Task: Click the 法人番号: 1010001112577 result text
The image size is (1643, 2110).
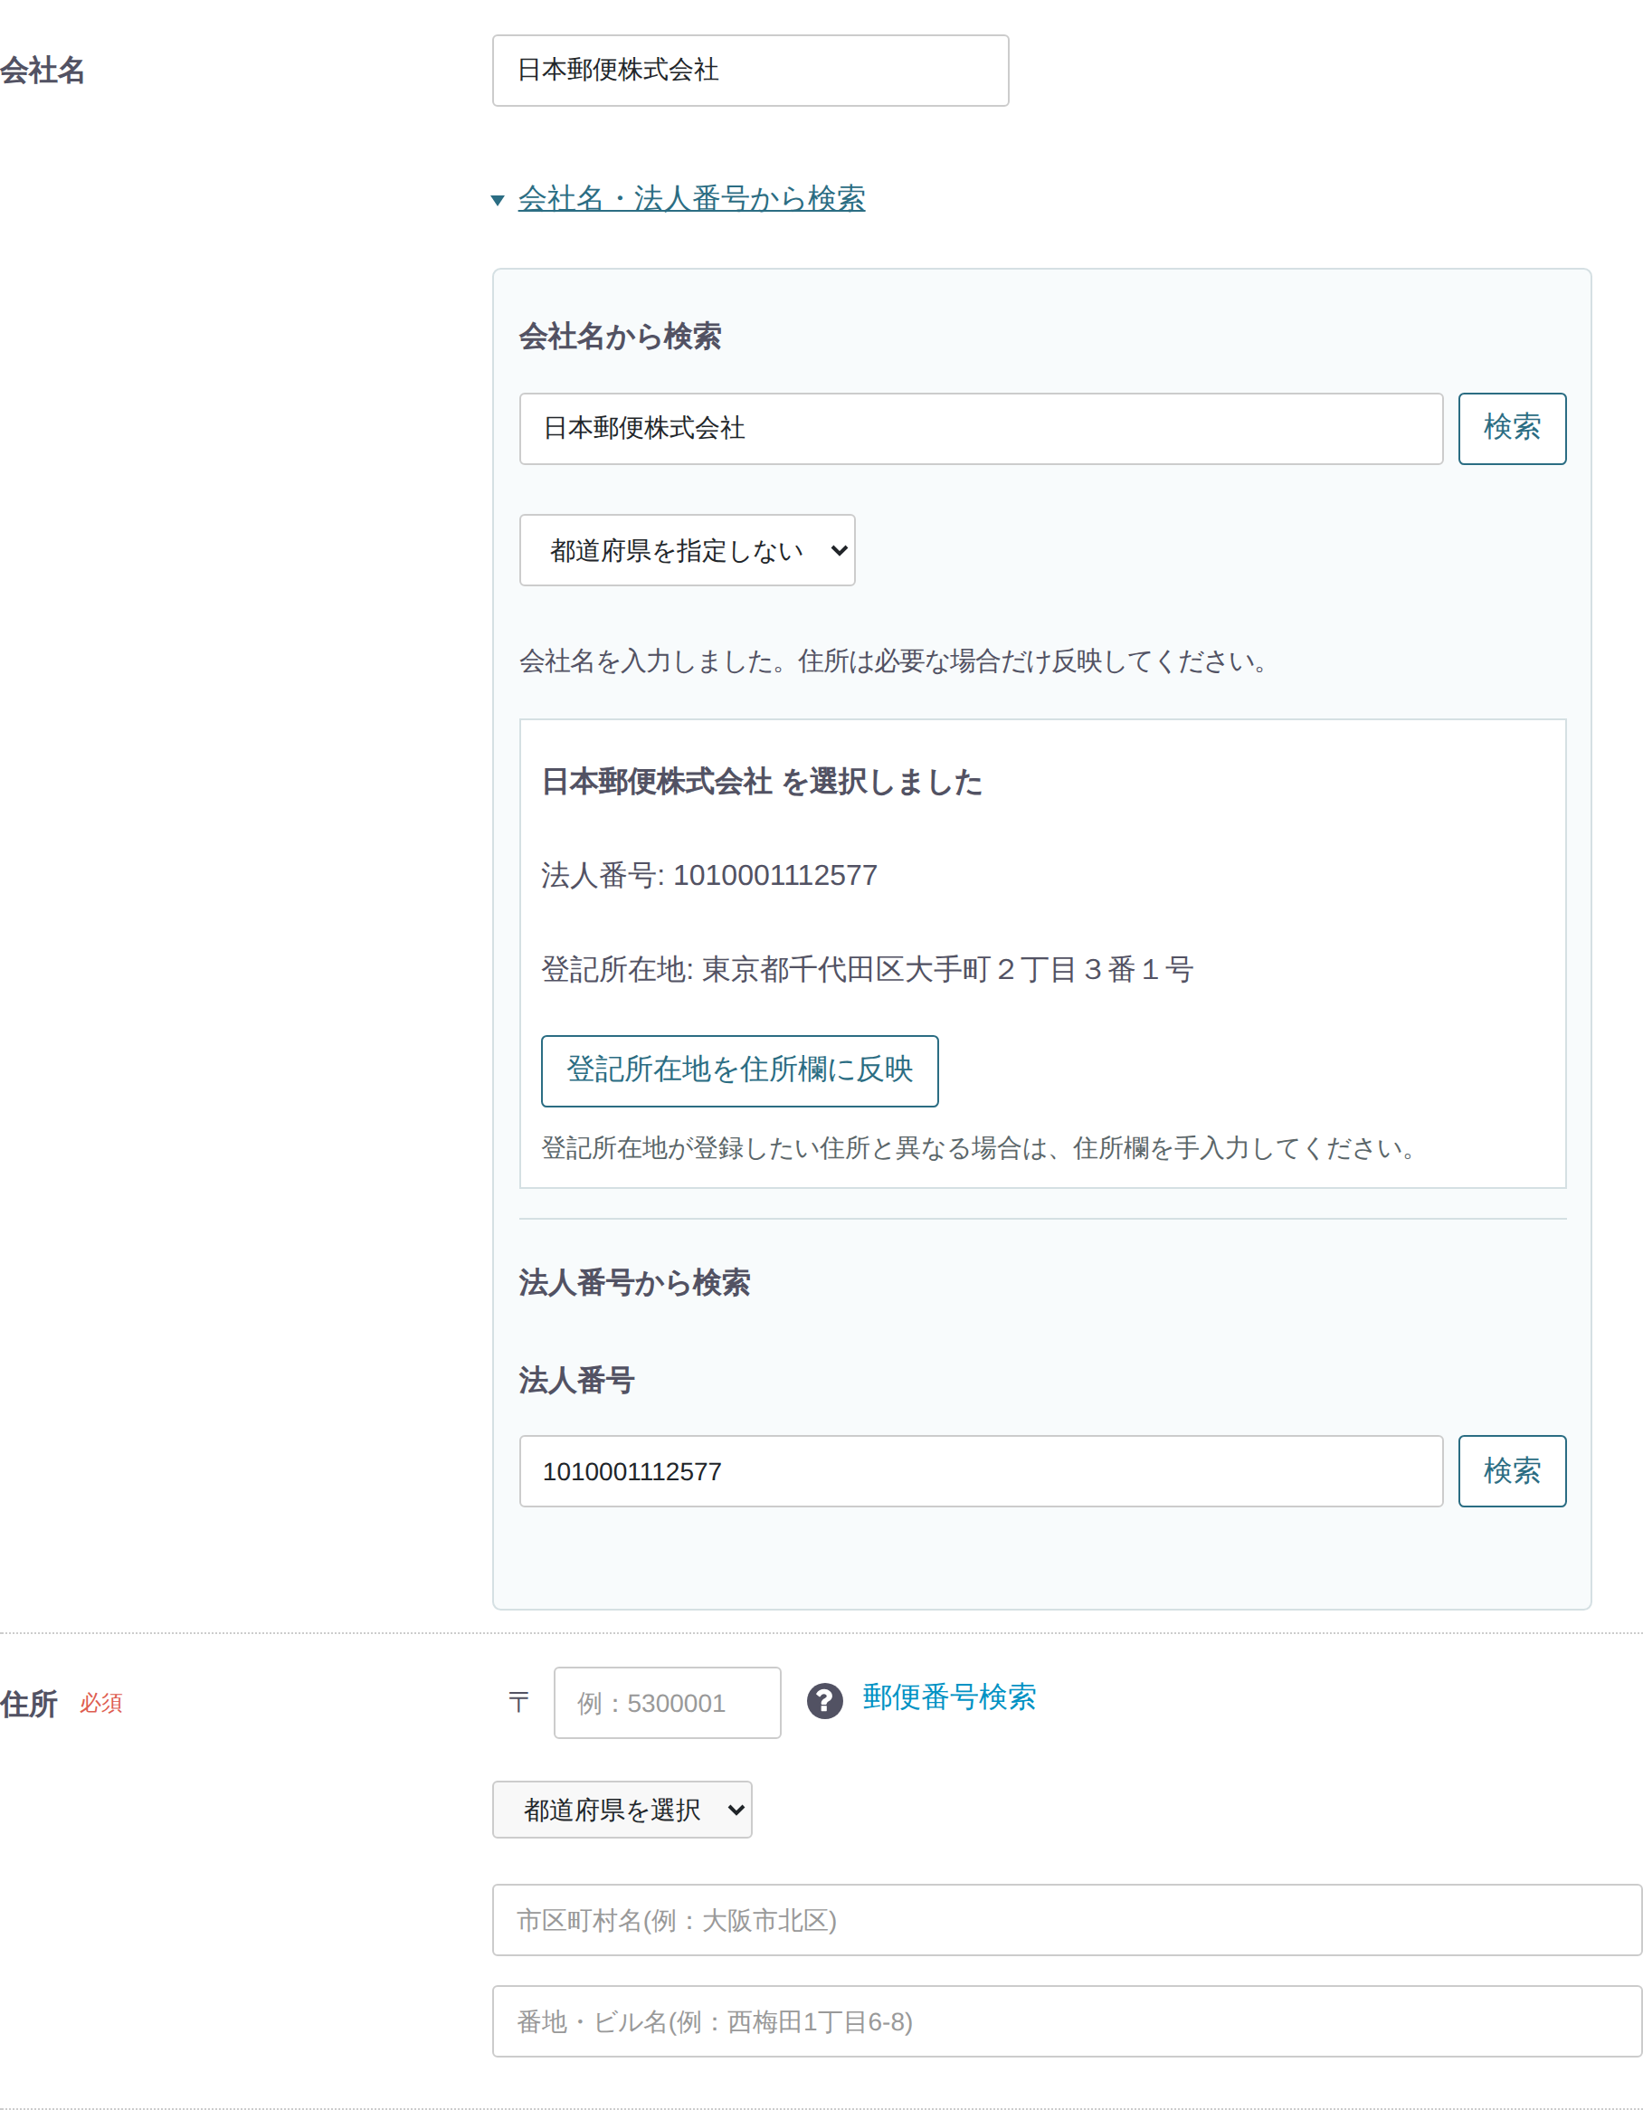Action: coord(709,875)
